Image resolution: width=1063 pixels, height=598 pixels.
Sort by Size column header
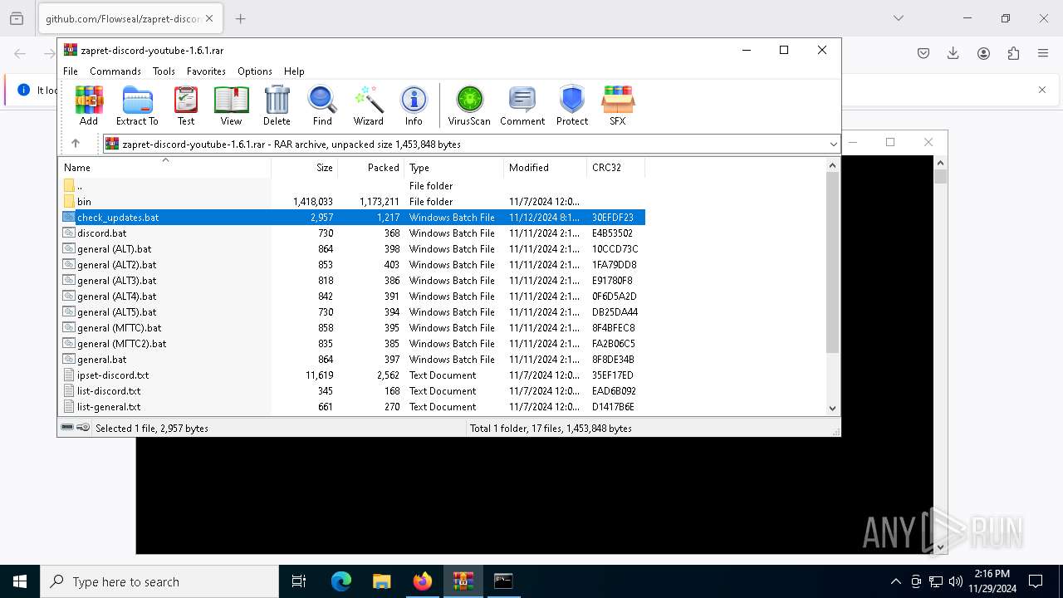tap(305, 167)
